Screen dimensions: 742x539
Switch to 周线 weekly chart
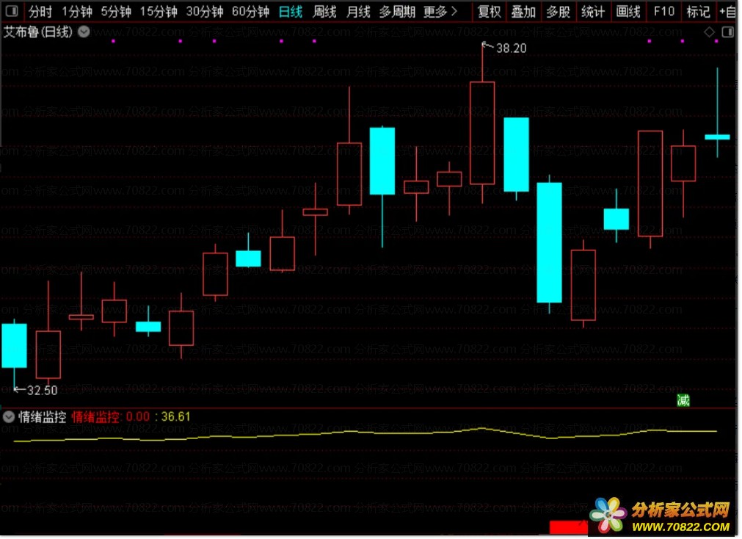coord(324,11)
